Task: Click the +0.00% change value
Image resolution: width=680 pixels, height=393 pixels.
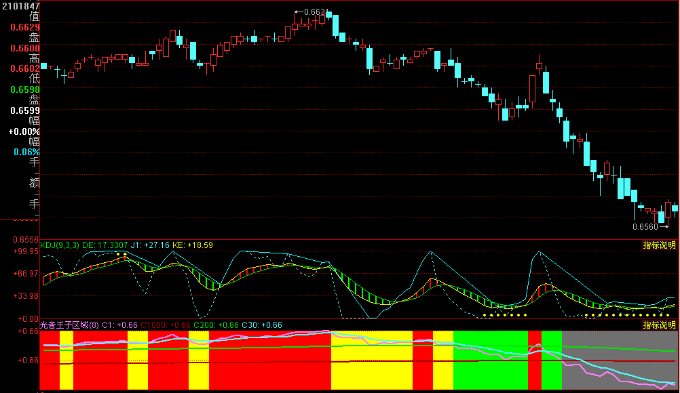Action: point(24,131)
